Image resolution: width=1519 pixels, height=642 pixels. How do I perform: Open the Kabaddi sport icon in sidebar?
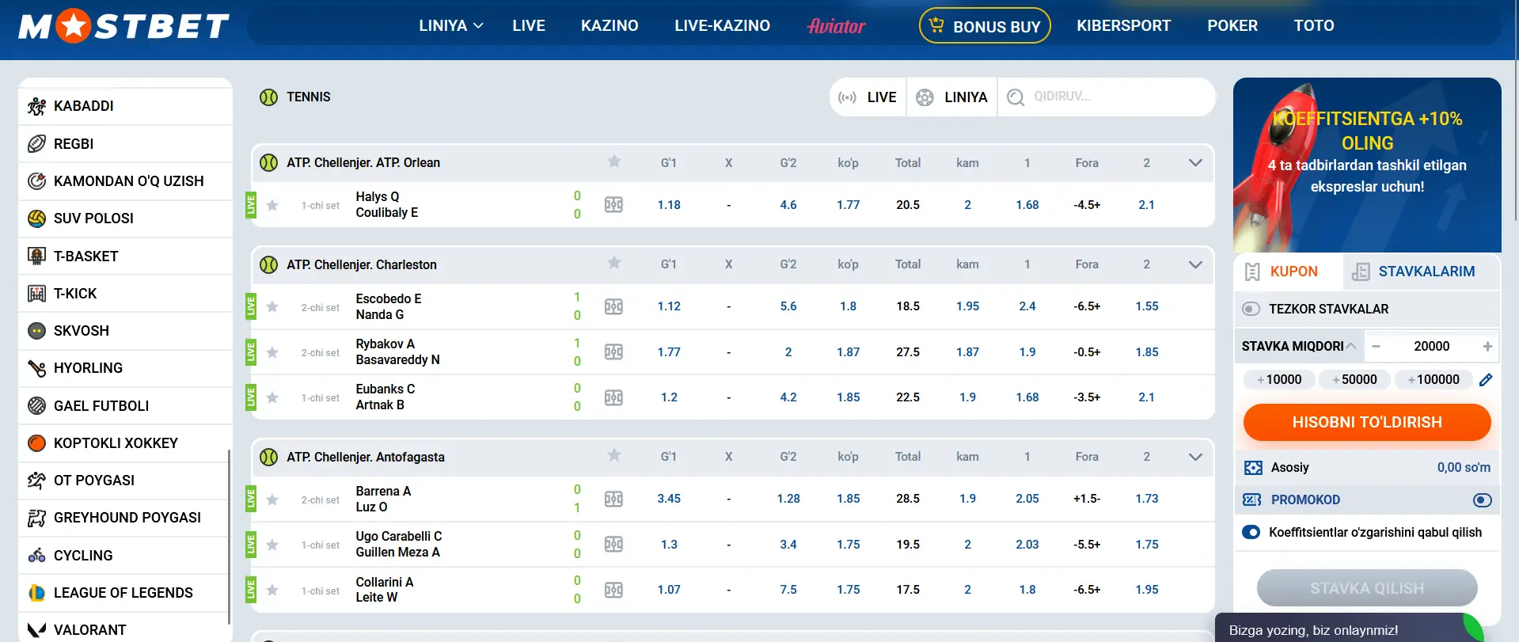click(x=36, y=106)
